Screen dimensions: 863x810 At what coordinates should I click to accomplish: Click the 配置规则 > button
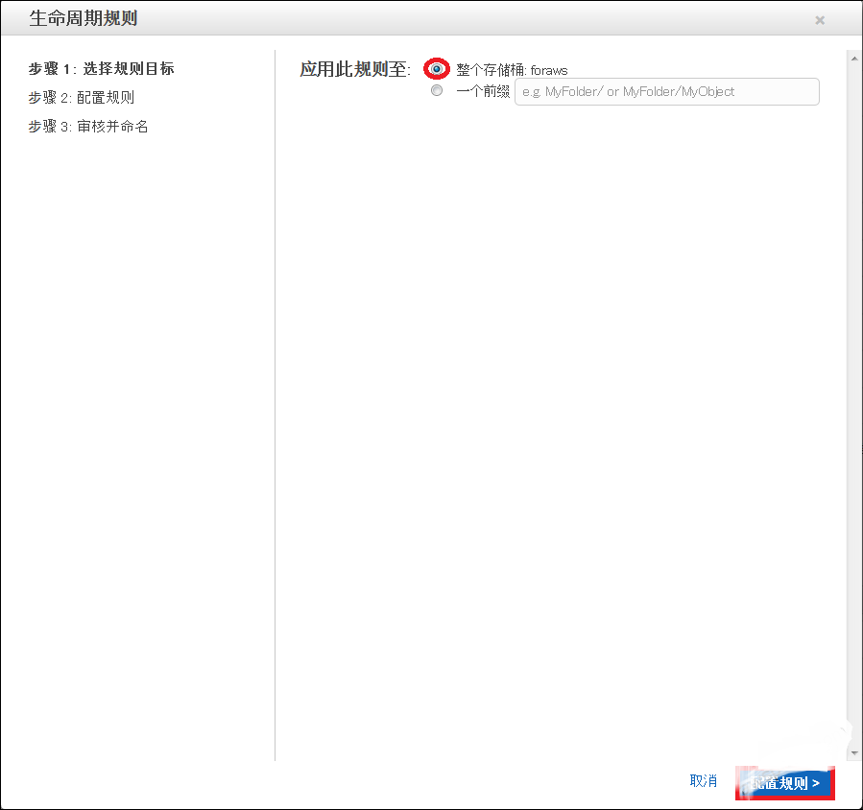785,782
